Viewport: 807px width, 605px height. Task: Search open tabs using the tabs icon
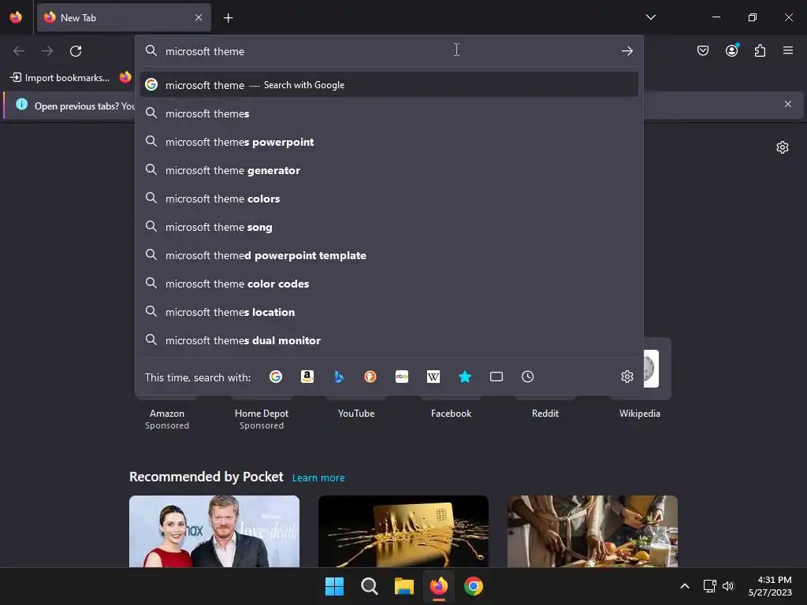point(496,377)
